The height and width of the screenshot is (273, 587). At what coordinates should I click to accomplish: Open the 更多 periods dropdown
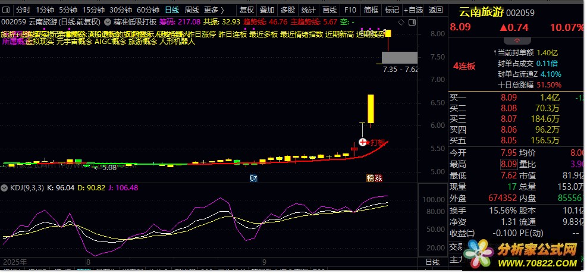click(214, 10)
